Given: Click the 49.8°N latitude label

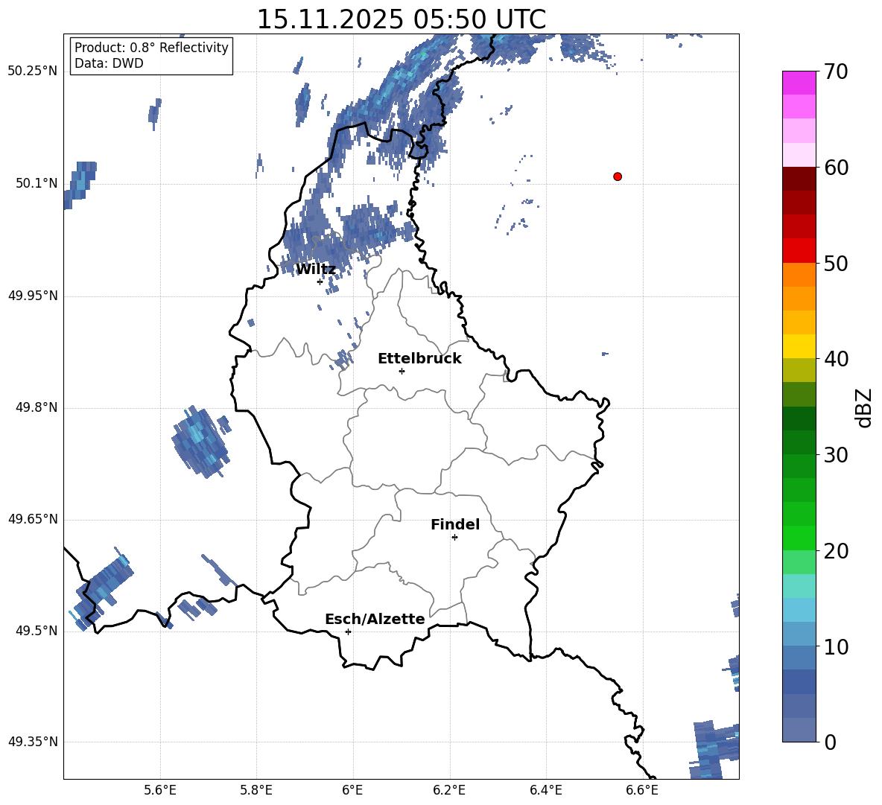Looking at the screenshot, I should coord(37,407).
